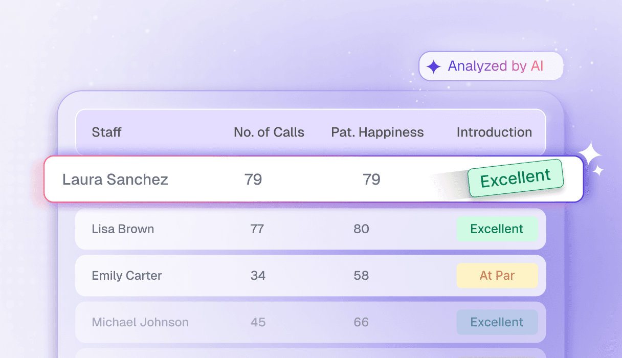Viewport: 622px width, 358px height.
Task: Open Michael Johnson's staff entry
Action: tap(140, 322)
